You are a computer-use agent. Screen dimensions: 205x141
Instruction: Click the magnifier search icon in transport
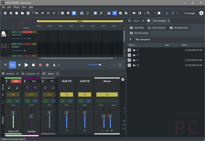point(120,65)
